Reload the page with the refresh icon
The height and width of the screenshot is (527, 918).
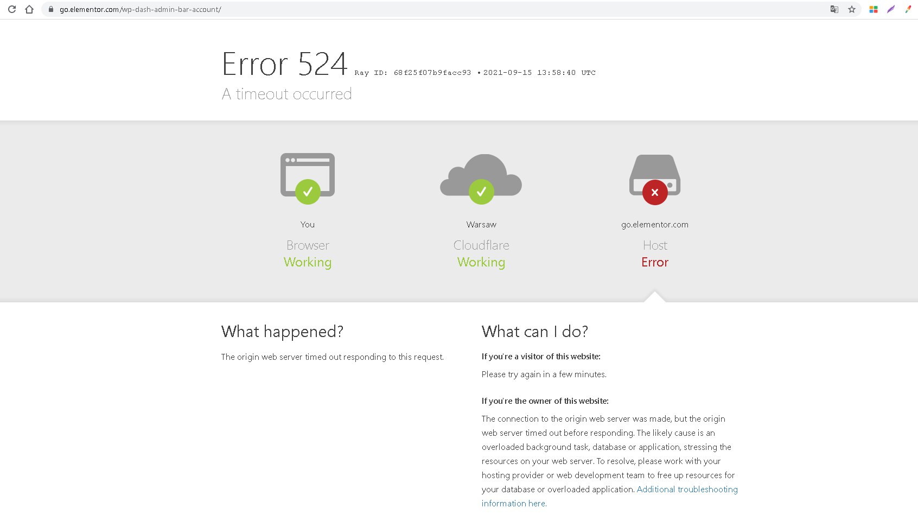coord(12,9)
